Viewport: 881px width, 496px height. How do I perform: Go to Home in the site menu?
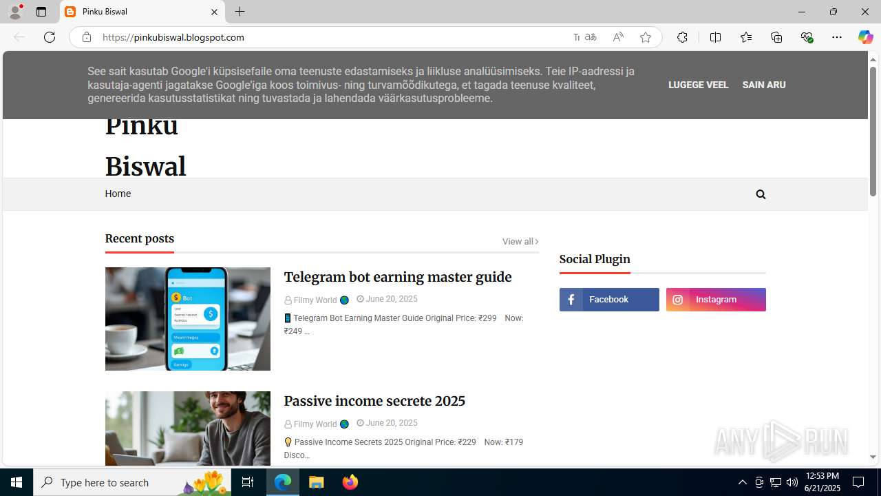tap(118, 194)
